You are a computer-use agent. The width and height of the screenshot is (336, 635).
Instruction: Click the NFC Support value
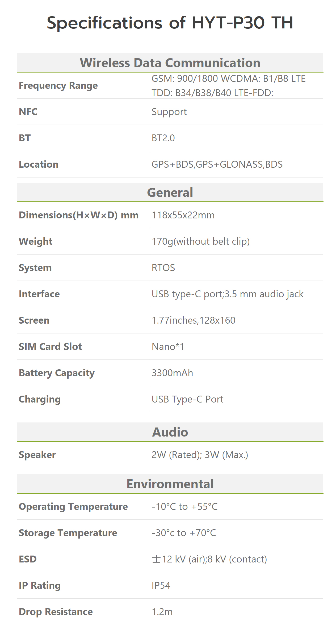tap(169, 112)
